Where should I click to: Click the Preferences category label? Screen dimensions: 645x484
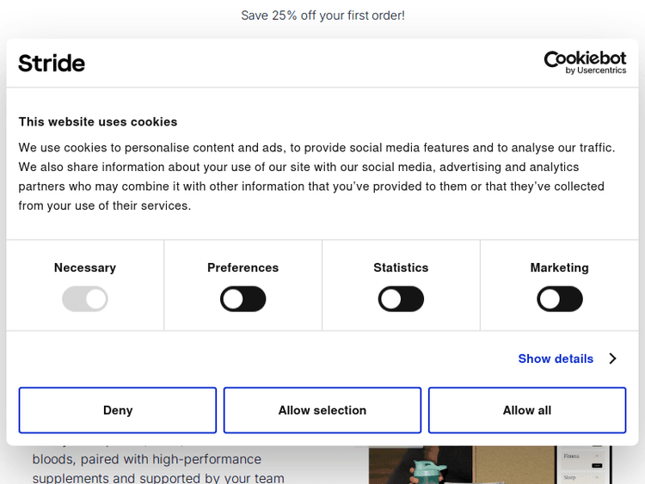point(243,267)
